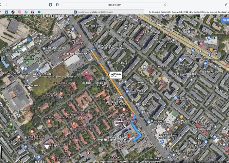Screen dimensions: 229x163
Task: Select the Kral restaurant pin
Action: (211, 50)
